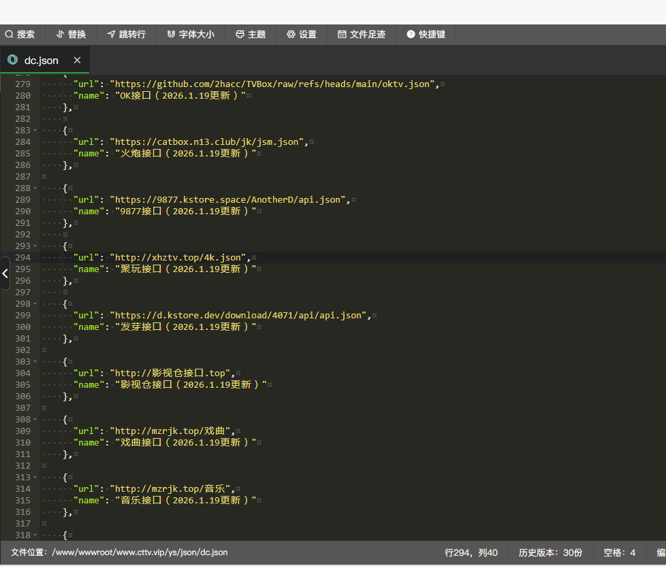This screenshot has height=568, width=666.
Task: Open history versions (历史版本) in status bar
Action: click(x=550, y=552)
